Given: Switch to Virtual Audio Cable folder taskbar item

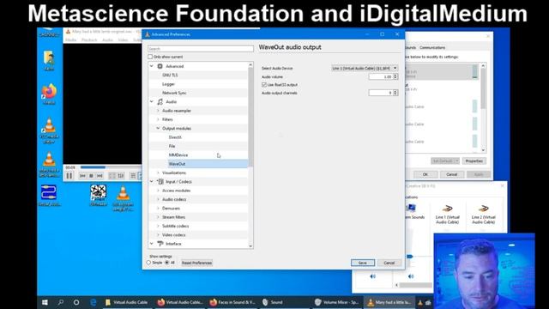Looking at the screenshot, I should [127, 302].
